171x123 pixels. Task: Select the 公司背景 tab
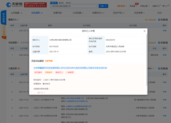tap(17, 13)
